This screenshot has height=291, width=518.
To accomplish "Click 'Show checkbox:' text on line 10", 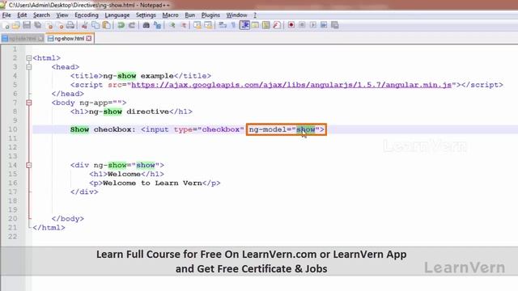I will tap(103, 129).
